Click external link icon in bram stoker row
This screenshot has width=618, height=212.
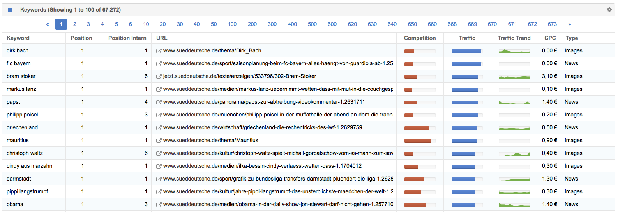159,76
